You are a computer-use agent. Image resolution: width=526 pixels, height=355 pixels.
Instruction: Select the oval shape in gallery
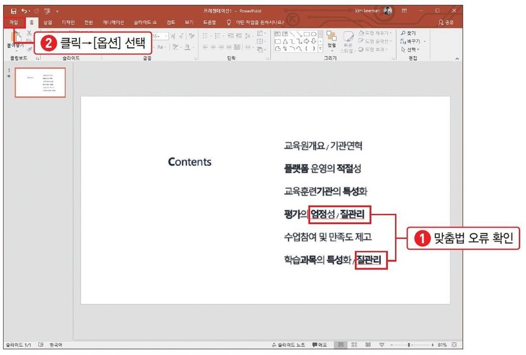[x=313, y=34]
